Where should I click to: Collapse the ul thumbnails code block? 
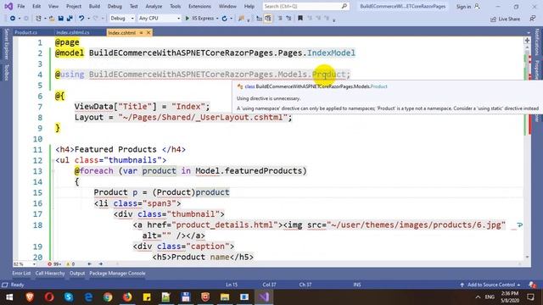point(53,160)
